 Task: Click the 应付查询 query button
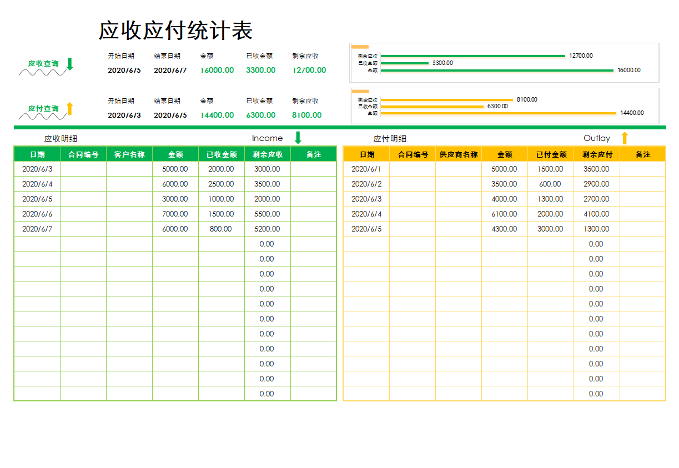[44, 108]
